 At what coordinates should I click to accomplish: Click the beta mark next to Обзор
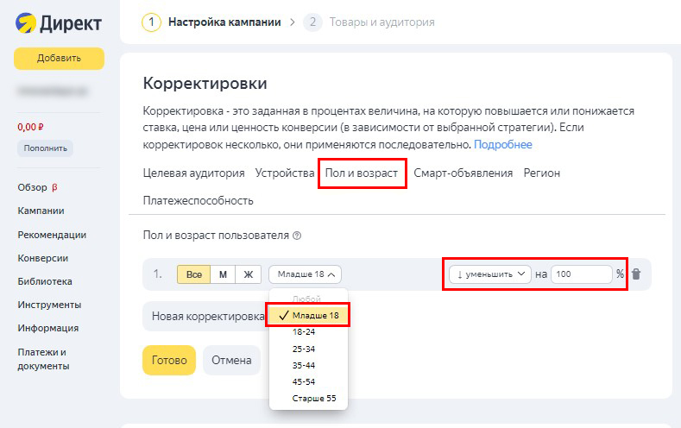[54, 187]
